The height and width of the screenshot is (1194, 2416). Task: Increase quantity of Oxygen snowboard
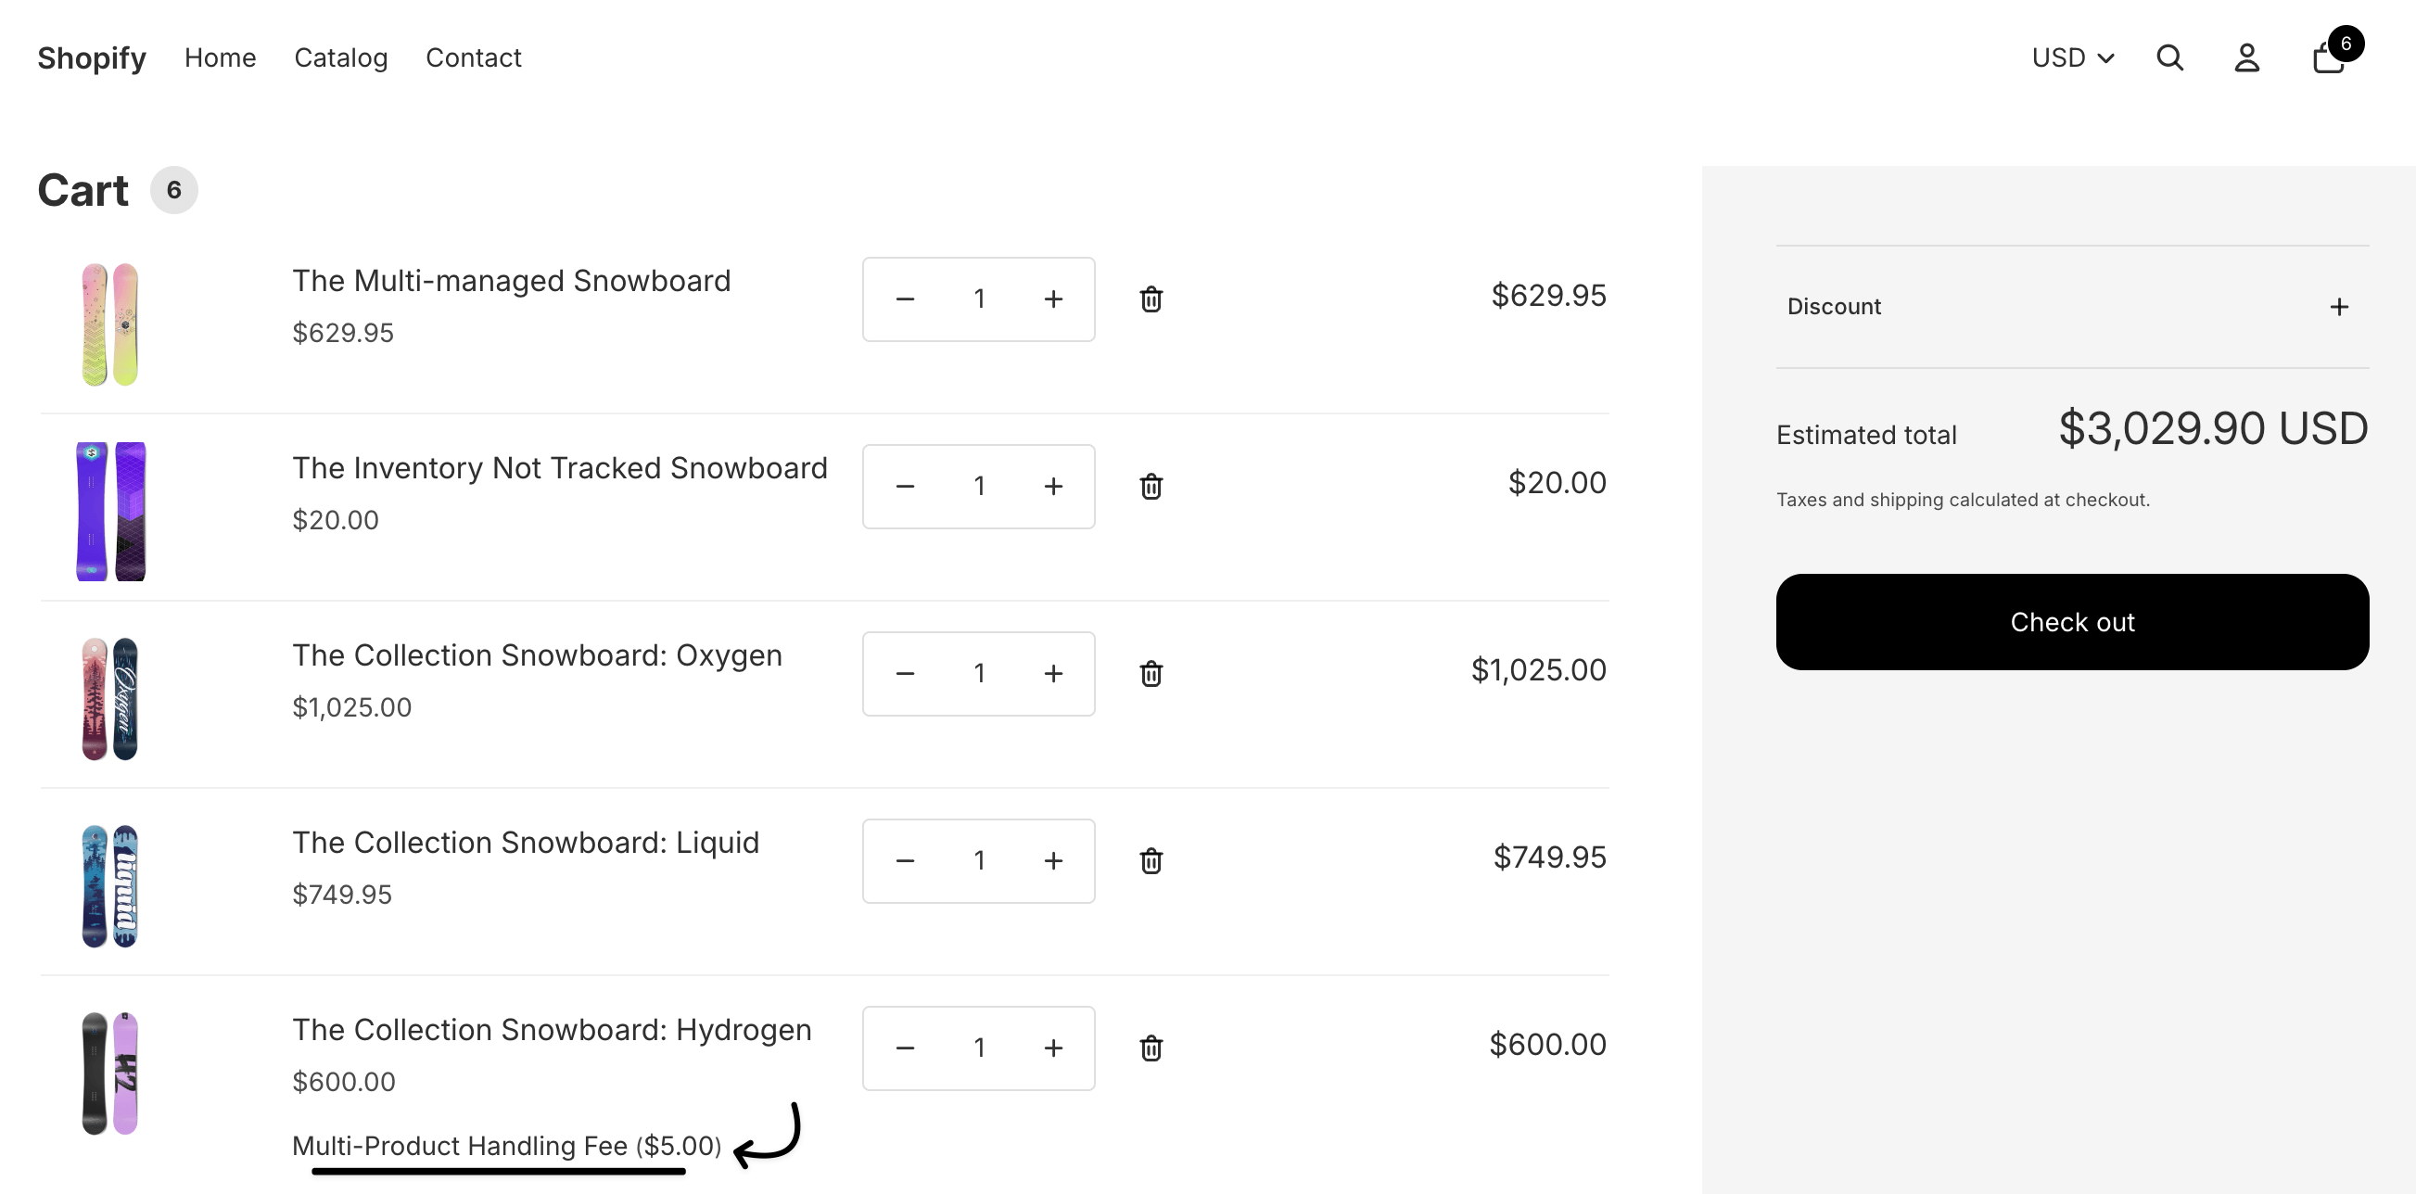pos(1053,673)
